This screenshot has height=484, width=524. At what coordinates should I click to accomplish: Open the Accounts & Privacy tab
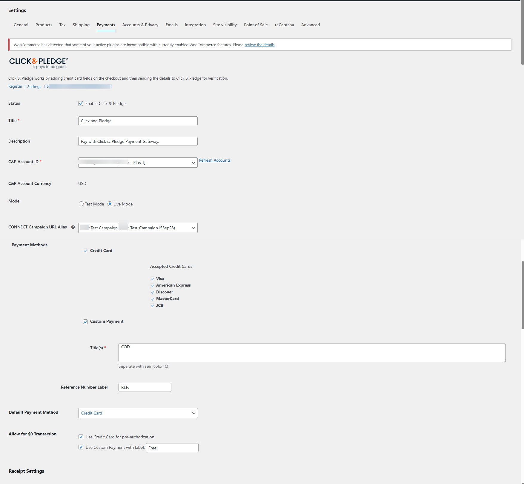(140, 25)
